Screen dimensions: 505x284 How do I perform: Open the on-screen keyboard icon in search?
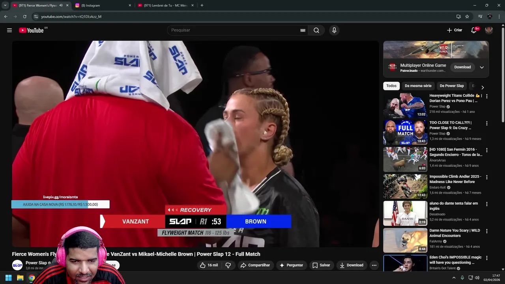[x=303, y=30]
